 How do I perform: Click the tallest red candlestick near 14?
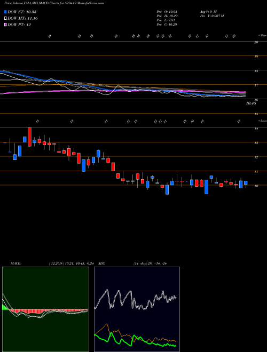[29, 137]
